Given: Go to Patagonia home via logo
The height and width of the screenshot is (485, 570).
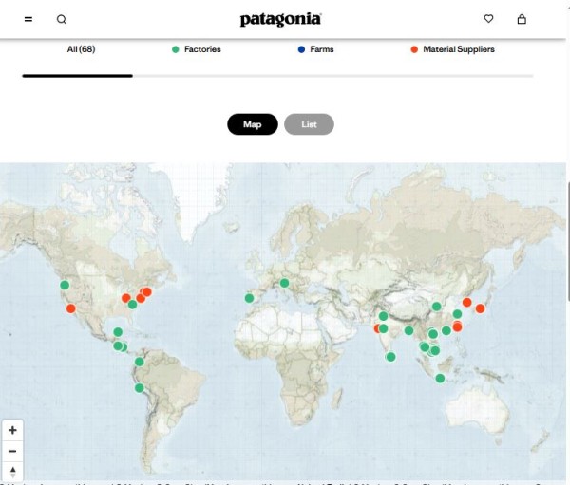Looking at the screenshot, I should pos(280,20).
